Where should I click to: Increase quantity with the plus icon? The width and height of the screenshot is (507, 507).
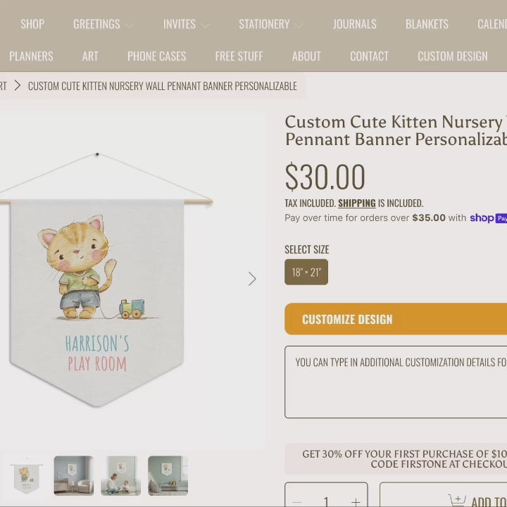coord(356,501)
